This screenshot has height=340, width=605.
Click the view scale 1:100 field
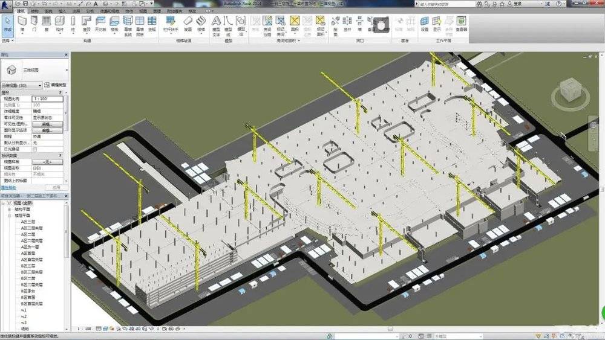pyautogui.click(x=47, y=99)
